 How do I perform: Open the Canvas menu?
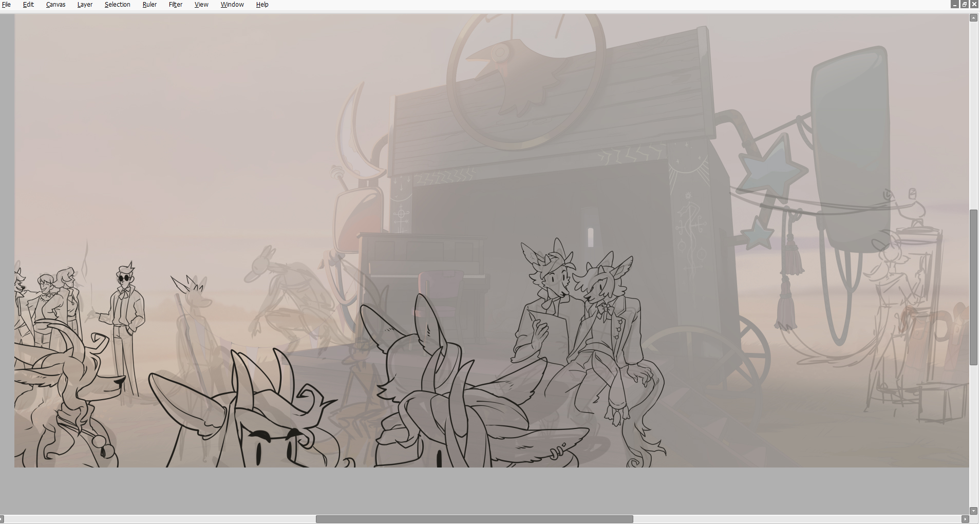[55, 5]
